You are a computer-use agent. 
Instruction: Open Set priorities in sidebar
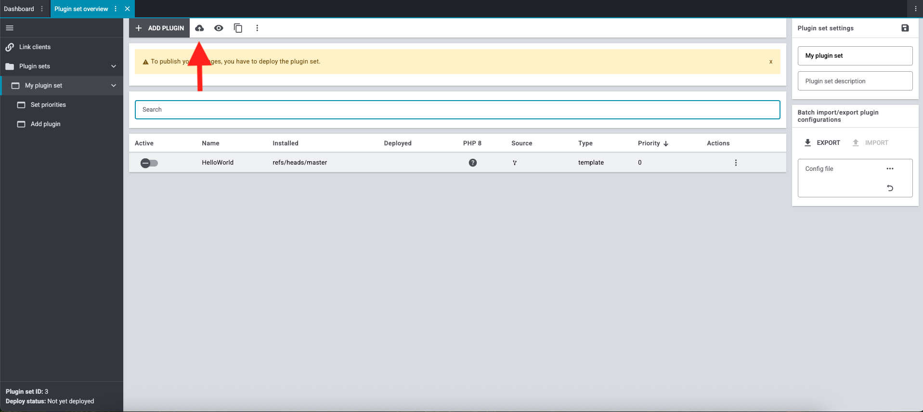tap(48, 105)
